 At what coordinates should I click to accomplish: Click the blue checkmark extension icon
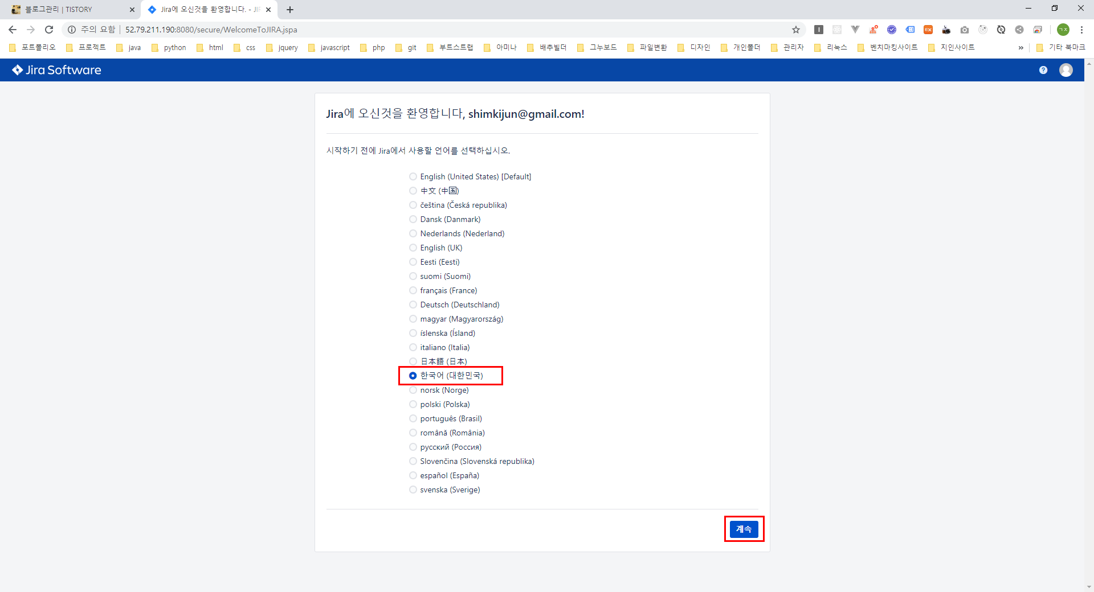tap(891, 30)
